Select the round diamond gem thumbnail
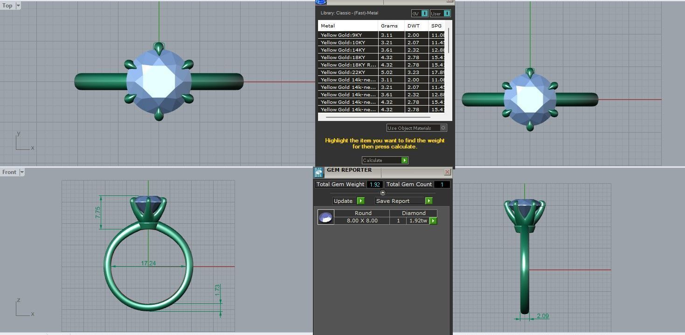 click(325, 217)
